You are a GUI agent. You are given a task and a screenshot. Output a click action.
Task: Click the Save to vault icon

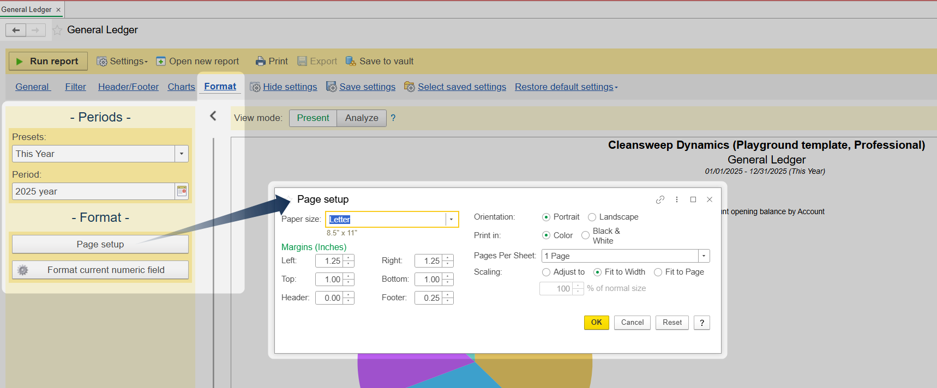click(x=351, y=62)
